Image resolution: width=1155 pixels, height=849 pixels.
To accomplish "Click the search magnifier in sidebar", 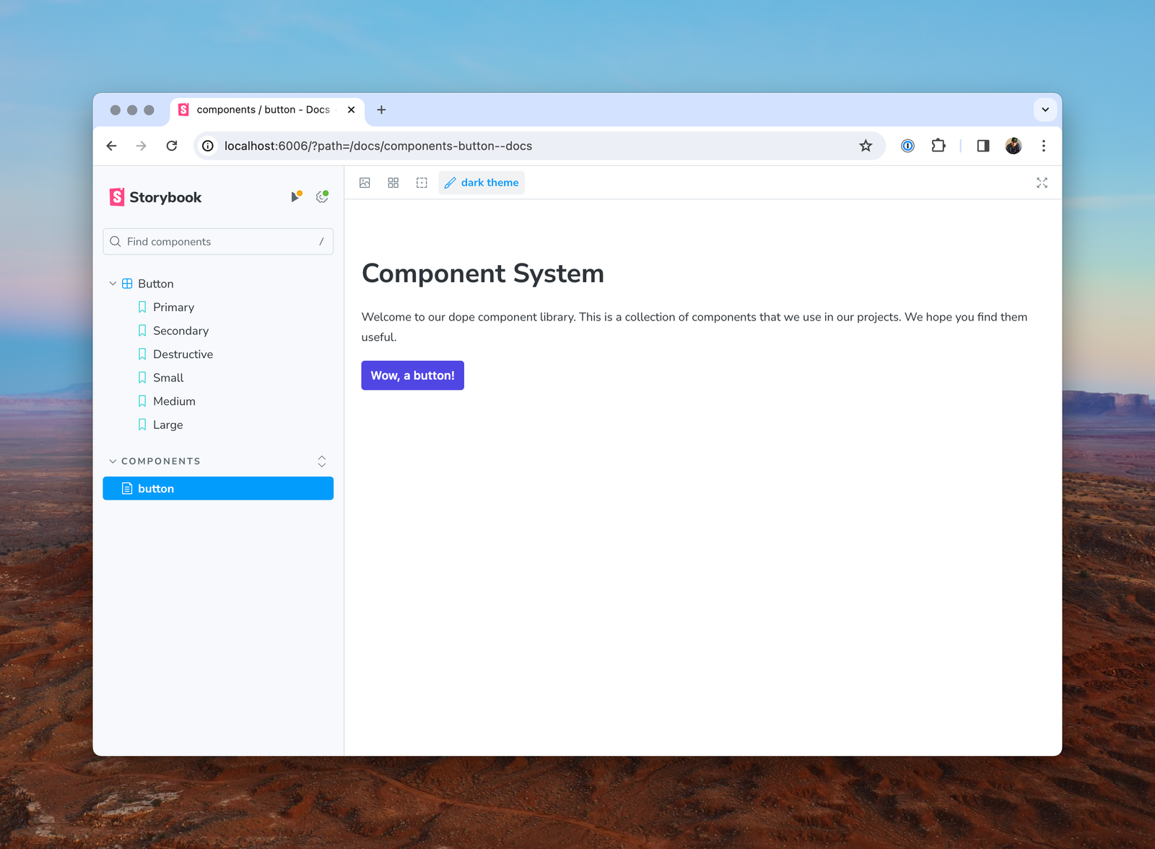I will click(115, 241).
